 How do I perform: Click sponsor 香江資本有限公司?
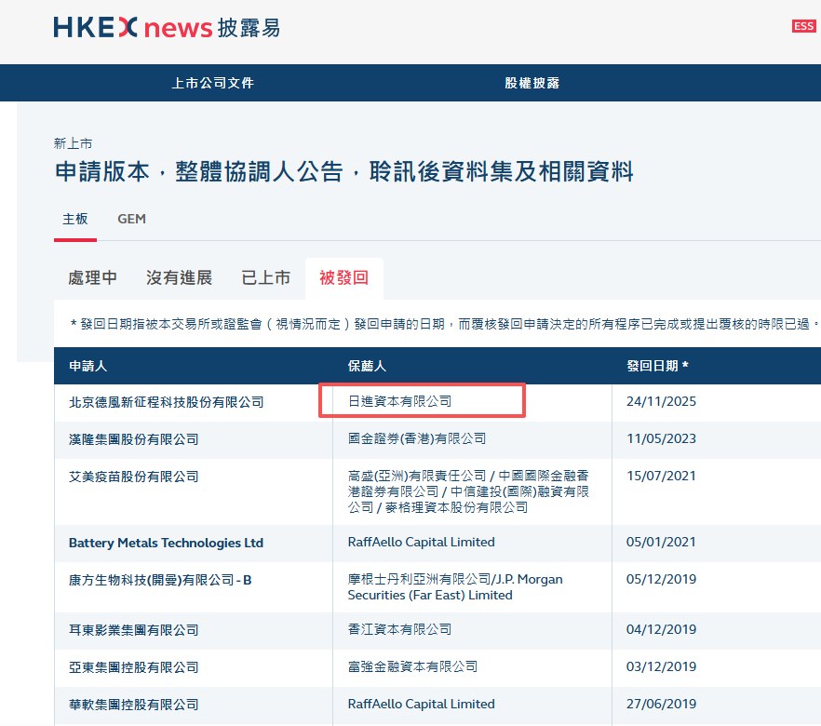[x=399, y=629]
